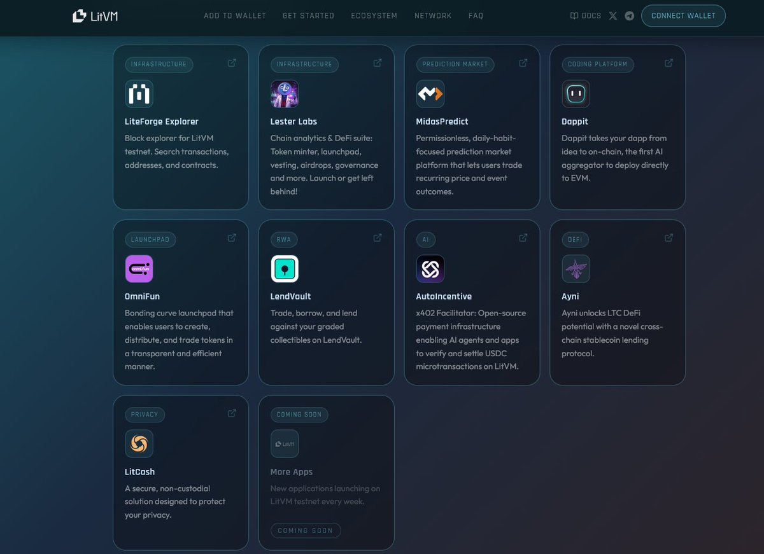Image resolution: width=764 pixels, height=554 pixels.
Task: Go to ECOSYSTEM menu item
Action: [x=374, y=16]
